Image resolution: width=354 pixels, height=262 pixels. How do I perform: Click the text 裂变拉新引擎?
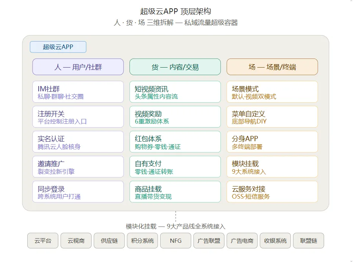coord(56,171)
